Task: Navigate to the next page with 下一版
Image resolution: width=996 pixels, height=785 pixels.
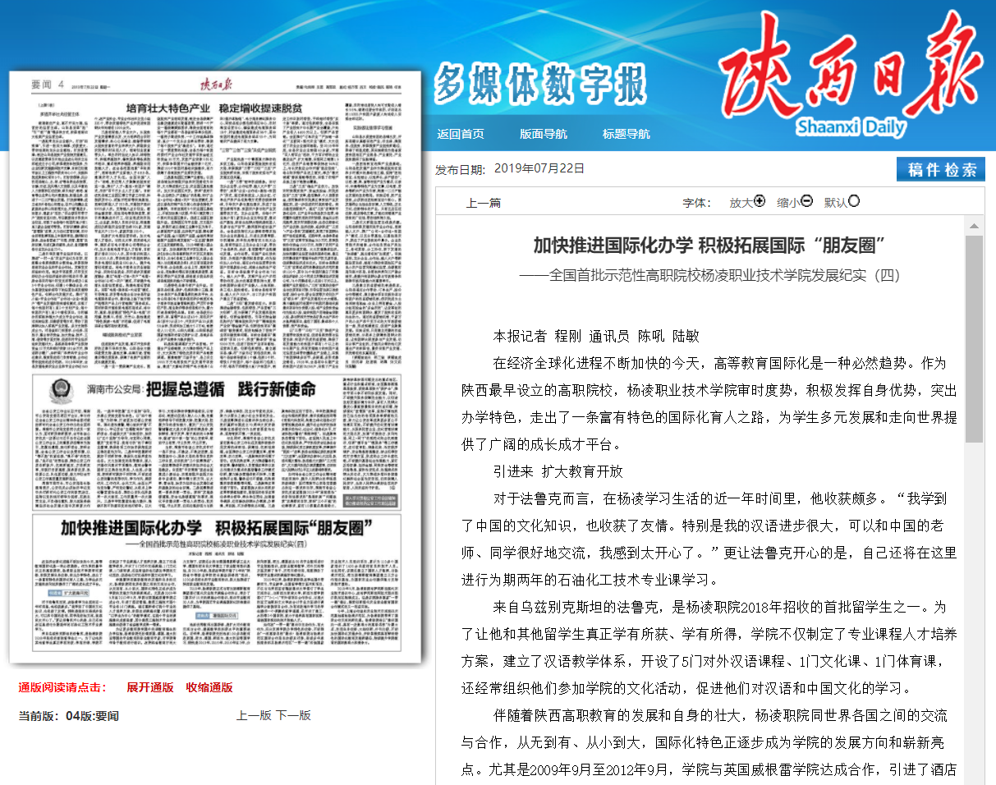Action: [293, 715]
